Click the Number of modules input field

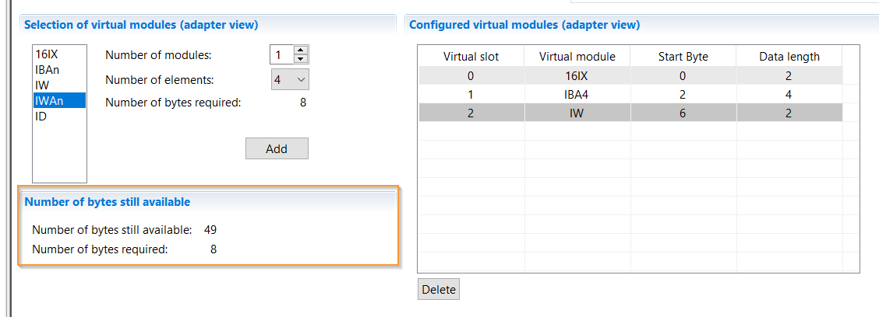pyautogui.click(x=282, y=55)
